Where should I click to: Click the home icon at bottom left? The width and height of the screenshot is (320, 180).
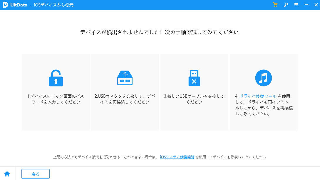coord(7,174)
